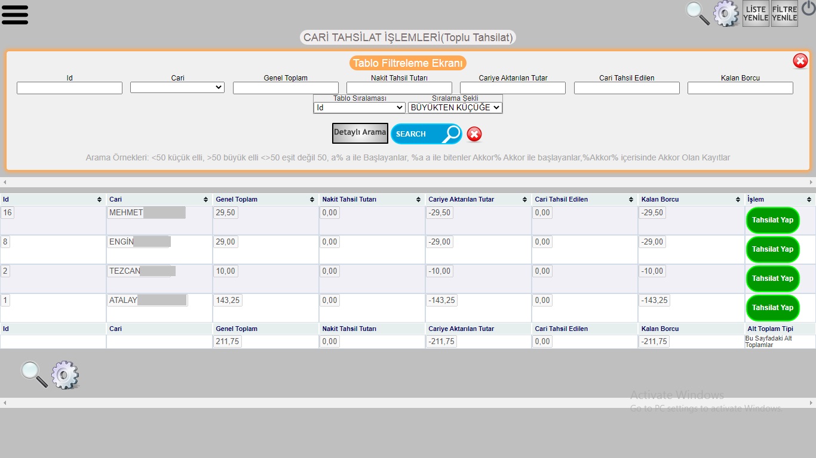This screenshot has height=458, width=816.
Task: Sort by Kalan Borcu column header
Action: 691,199
